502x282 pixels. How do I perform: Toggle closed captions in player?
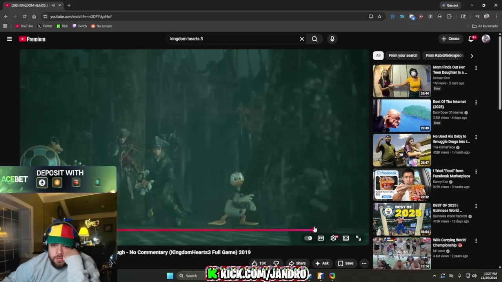[321, 238]
